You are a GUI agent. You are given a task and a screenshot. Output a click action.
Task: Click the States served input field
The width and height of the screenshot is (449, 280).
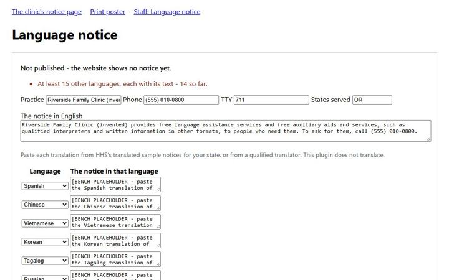pyautogui.click(x=372, y=100)
